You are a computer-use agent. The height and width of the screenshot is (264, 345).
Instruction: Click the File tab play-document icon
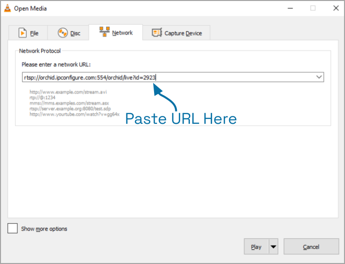point(22,33)
